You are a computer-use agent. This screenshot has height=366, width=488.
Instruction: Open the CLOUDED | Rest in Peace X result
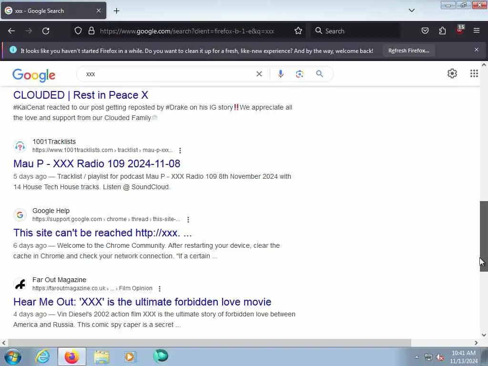click(81, 95)
